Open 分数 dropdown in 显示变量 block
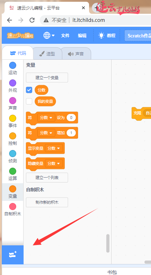151x275 pixels. point(54,148)
